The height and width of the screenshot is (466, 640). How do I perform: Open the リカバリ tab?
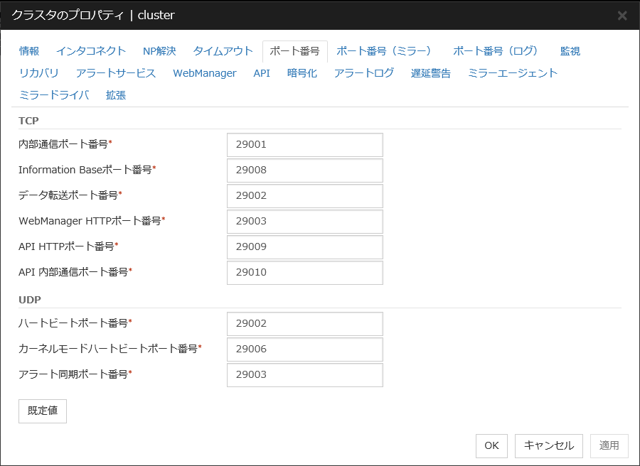tap(39, 73)
